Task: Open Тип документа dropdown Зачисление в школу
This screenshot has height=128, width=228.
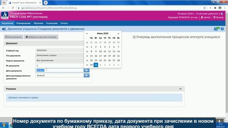Action: [59, 55]
